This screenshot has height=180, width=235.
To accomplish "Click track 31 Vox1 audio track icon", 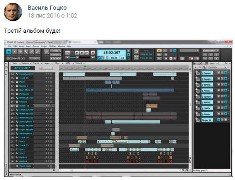I will click(x=17, y=141).
